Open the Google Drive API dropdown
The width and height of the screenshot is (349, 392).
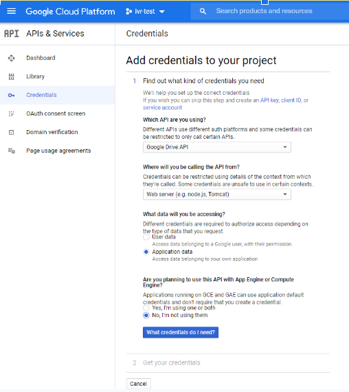point(217,147)
